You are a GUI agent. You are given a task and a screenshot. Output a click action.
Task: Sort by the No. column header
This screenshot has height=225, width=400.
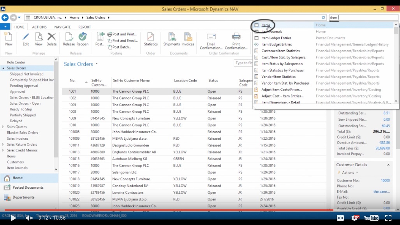tap(72, 81)
